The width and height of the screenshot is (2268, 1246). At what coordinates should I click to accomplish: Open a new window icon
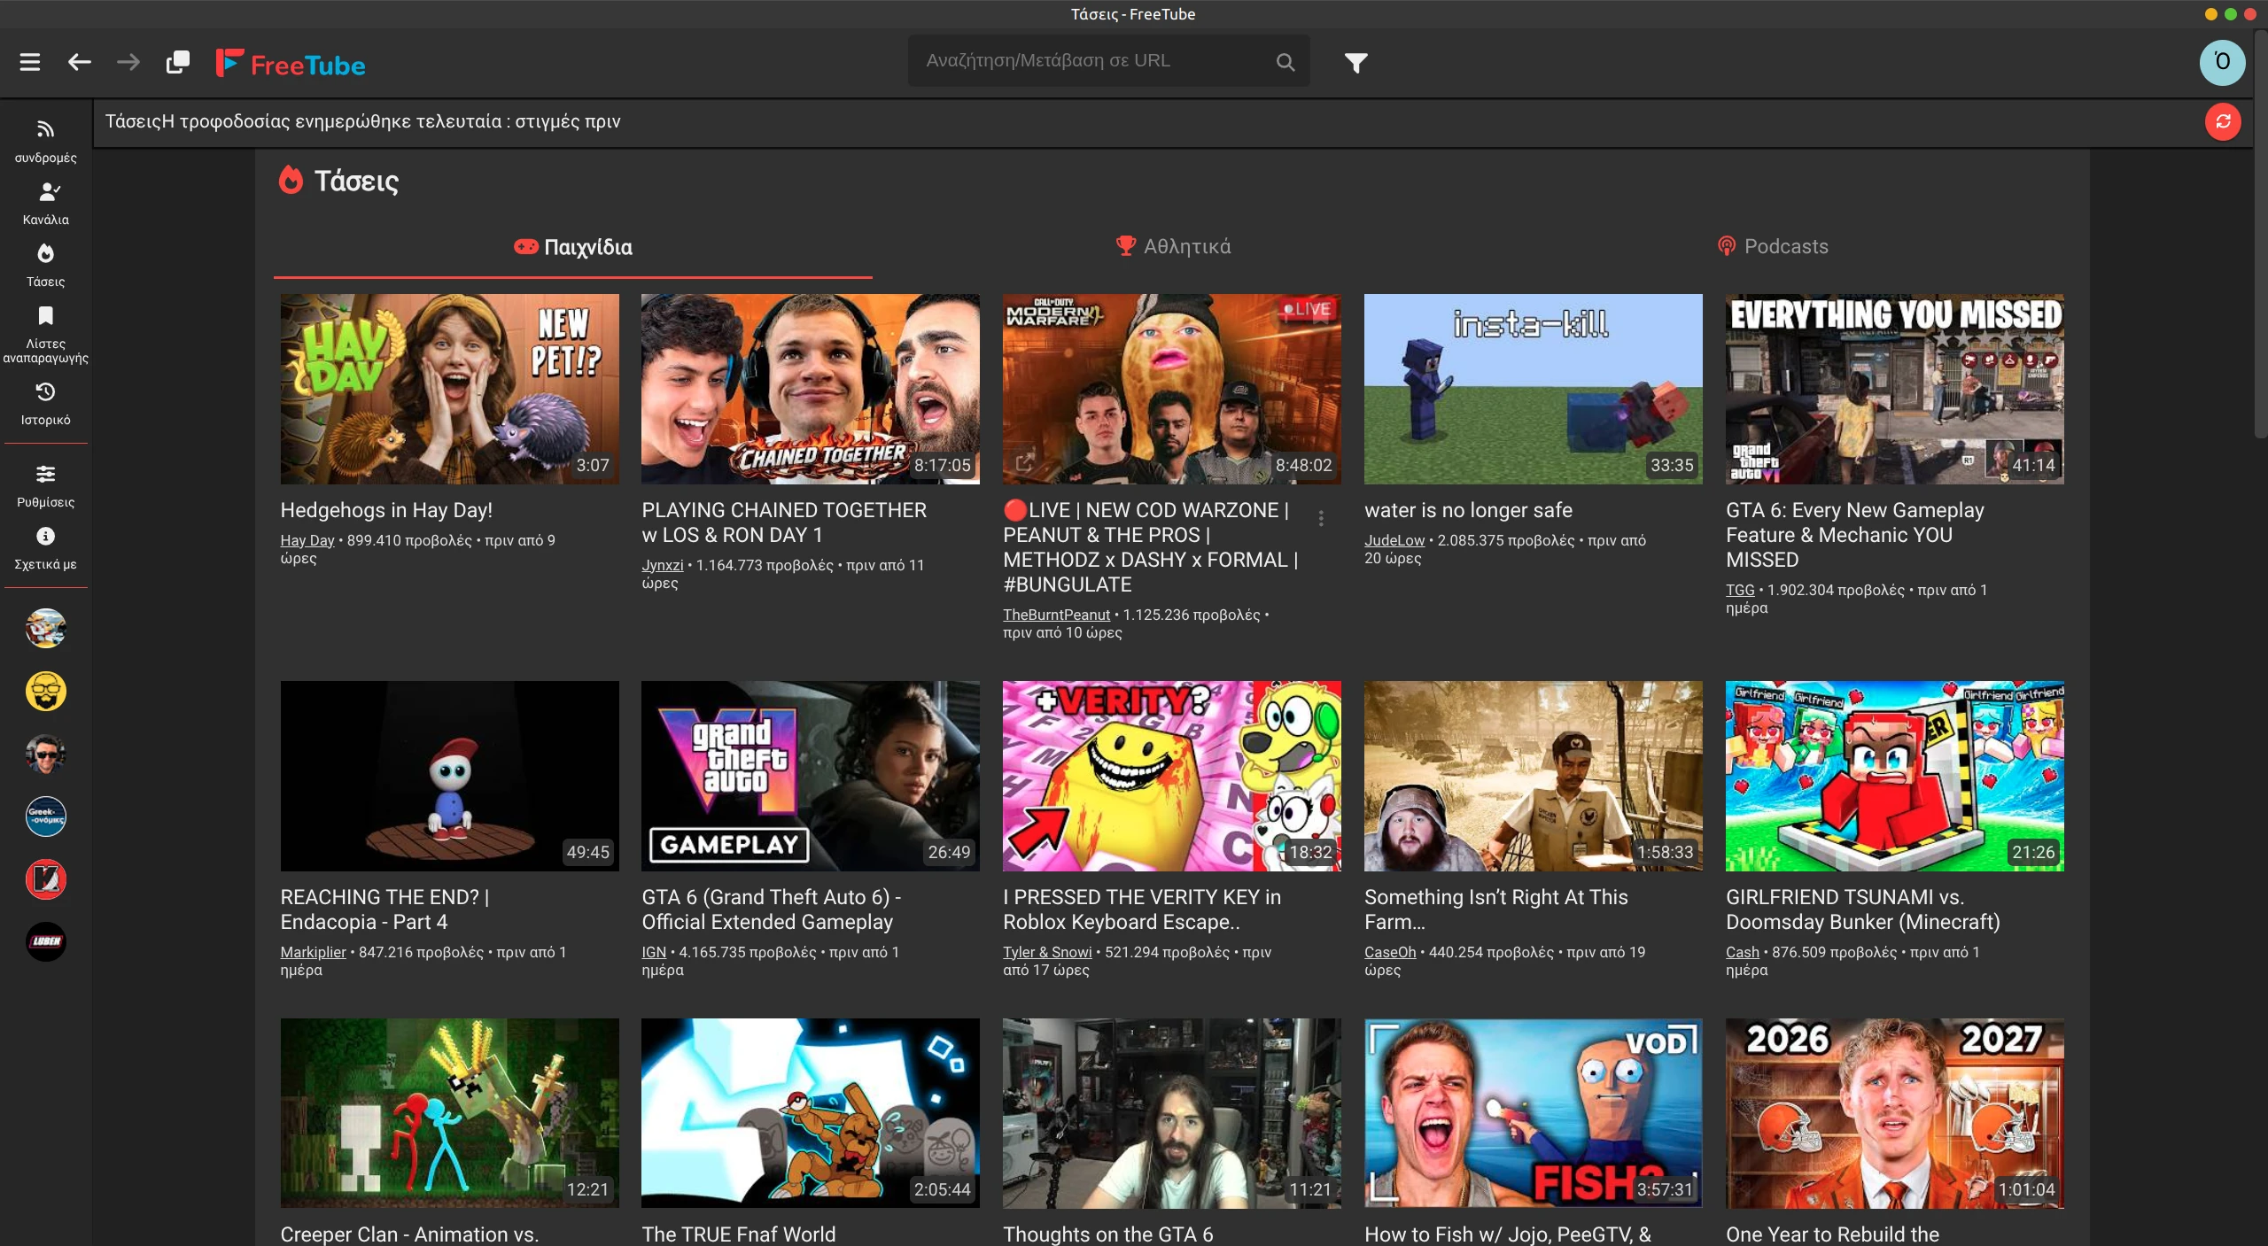tap(178, 62)
